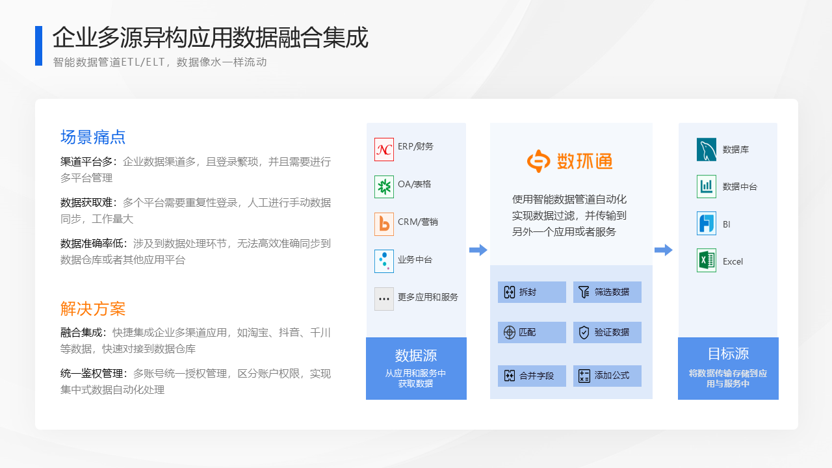Click the 从应用和服务中获取数据 caption
Viewport: 832px width, 468px height.
coord(416,378)
